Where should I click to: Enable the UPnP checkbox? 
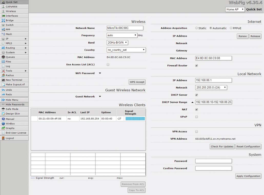click(197, 117)
